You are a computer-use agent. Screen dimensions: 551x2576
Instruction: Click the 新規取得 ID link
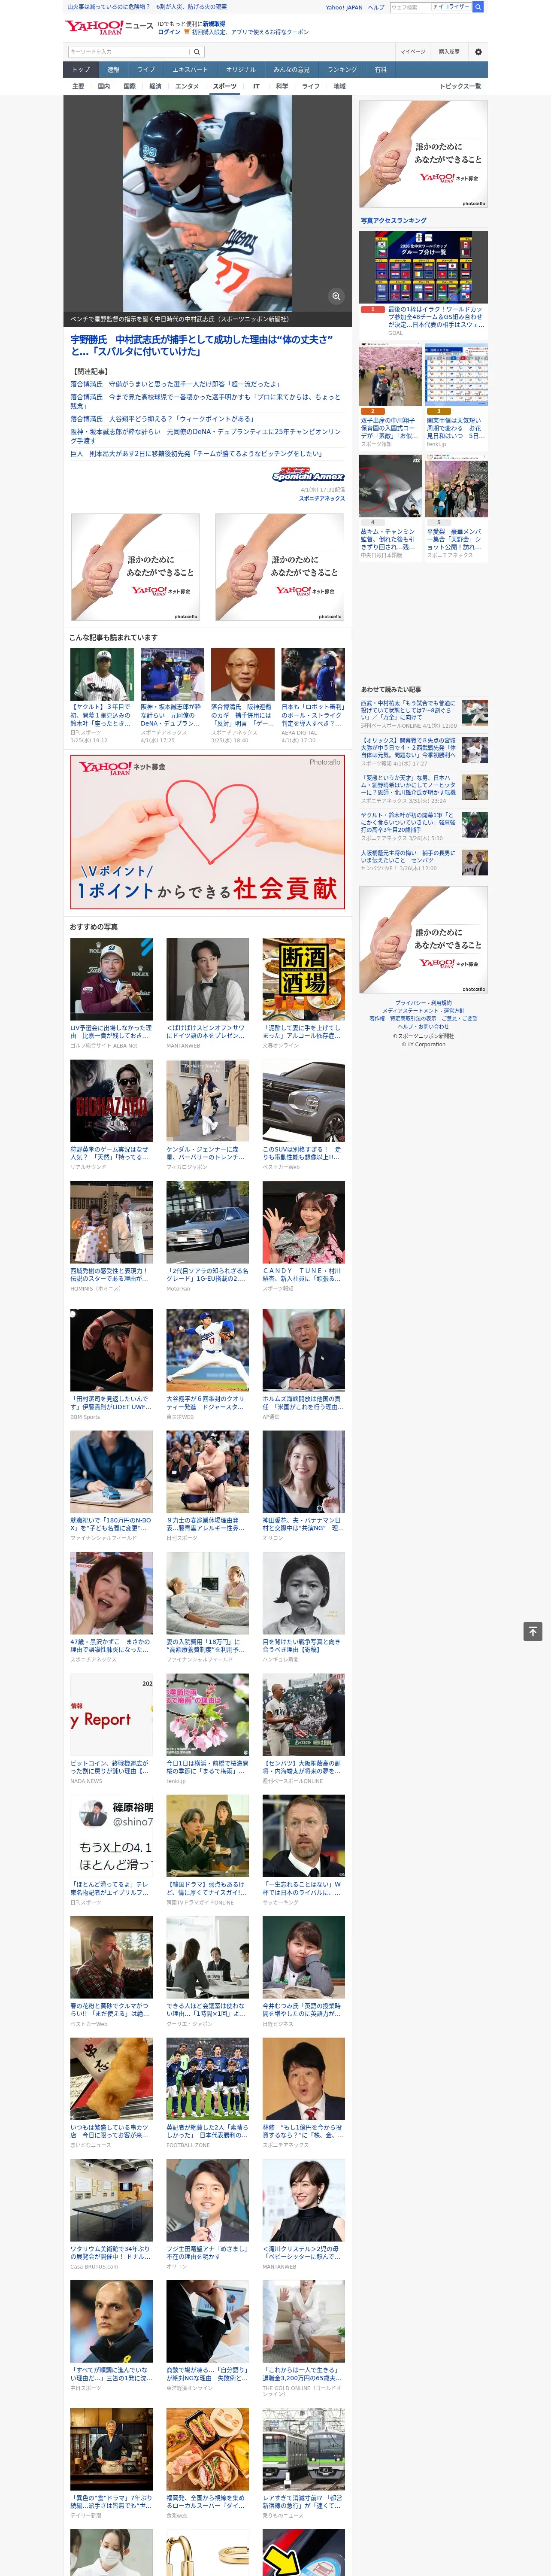[214, 23]
